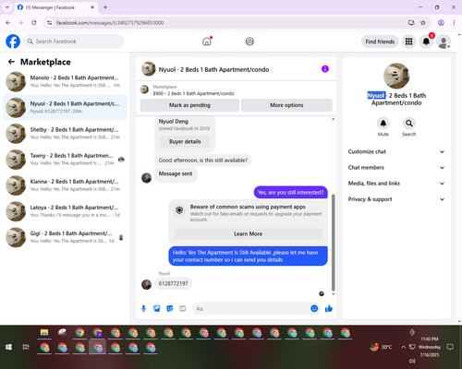Click the chat messages scrollbar
Image resolution: width=462 pixels, height=369 pixels.
tap(333, 243)
